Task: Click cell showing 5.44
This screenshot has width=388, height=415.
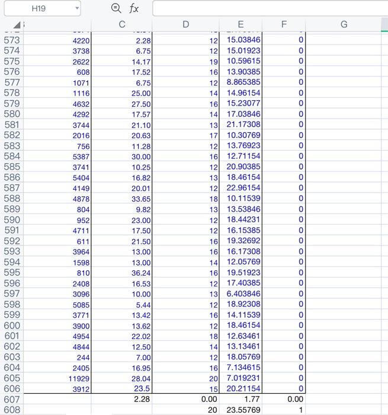Action: [x=121, y=305]
